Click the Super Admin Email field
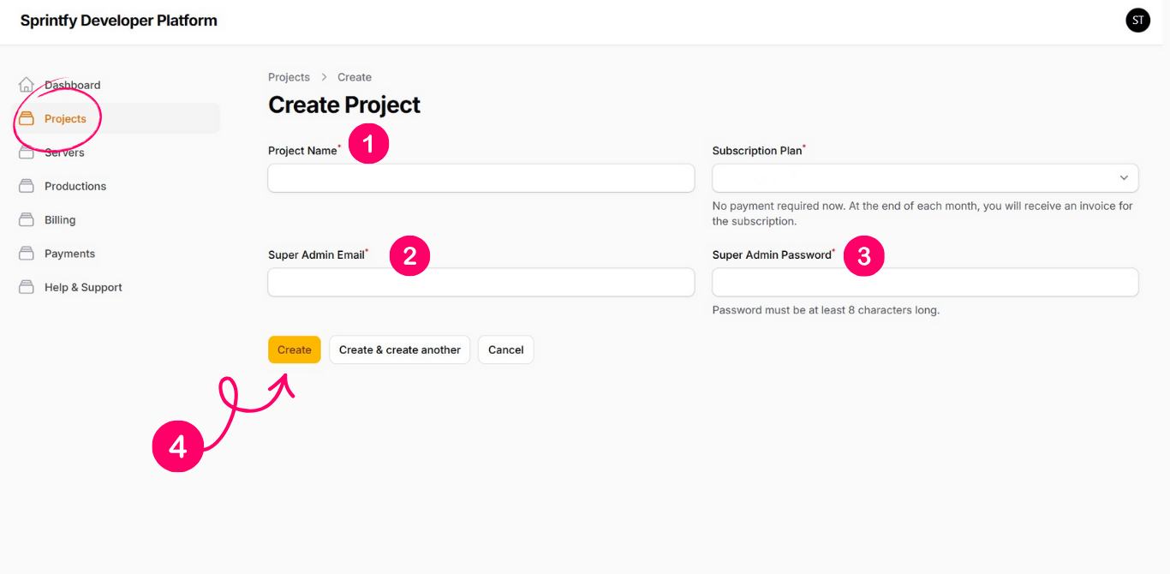1170x574 pixels. point(481,282)
